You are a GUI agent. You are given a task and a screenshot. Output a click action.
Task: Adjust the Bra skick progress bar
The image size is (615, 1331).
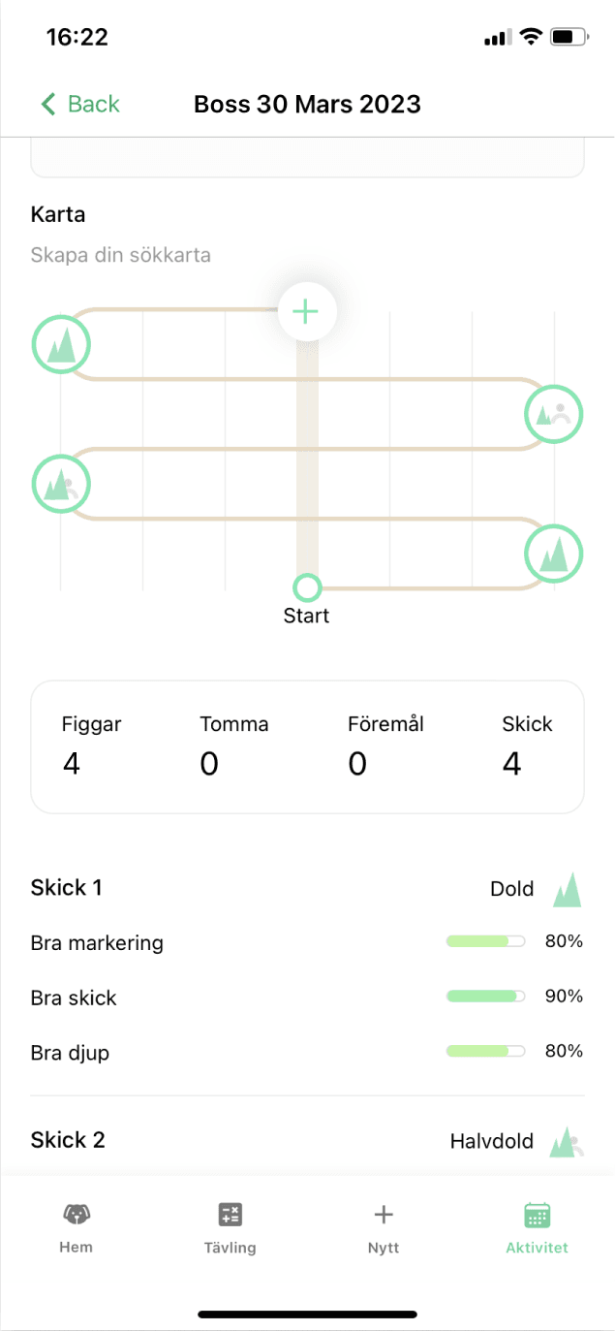tap(485, 996)
